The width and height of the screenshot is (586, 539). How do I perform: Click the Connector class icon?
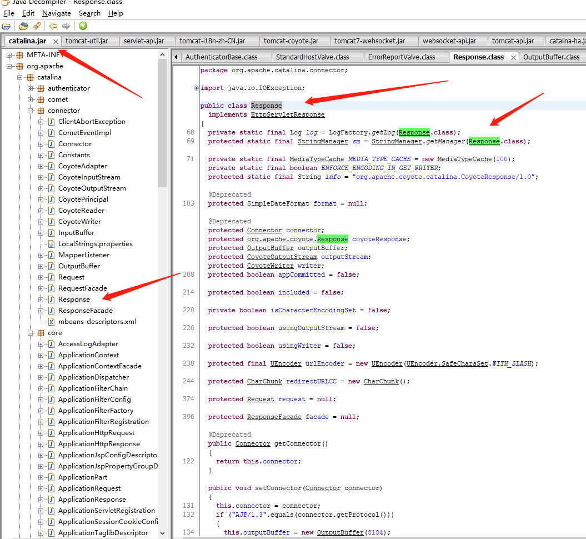point(52,144)
